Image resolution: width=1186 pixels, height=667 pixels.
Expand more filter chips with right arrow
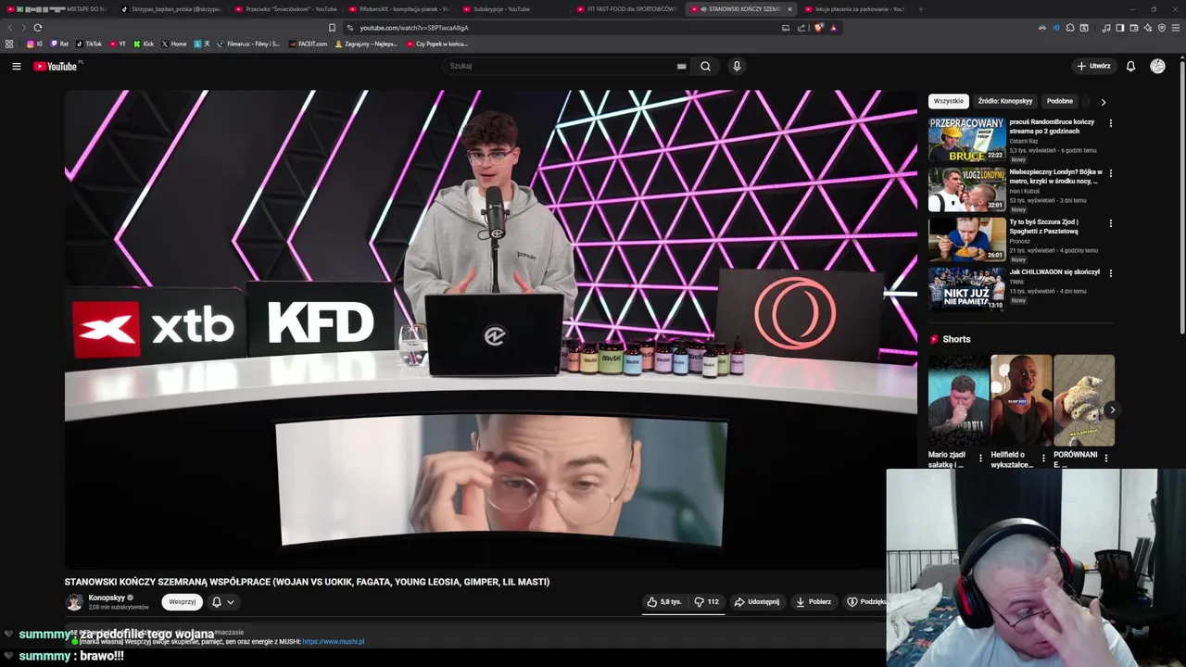click(1103, 101)
